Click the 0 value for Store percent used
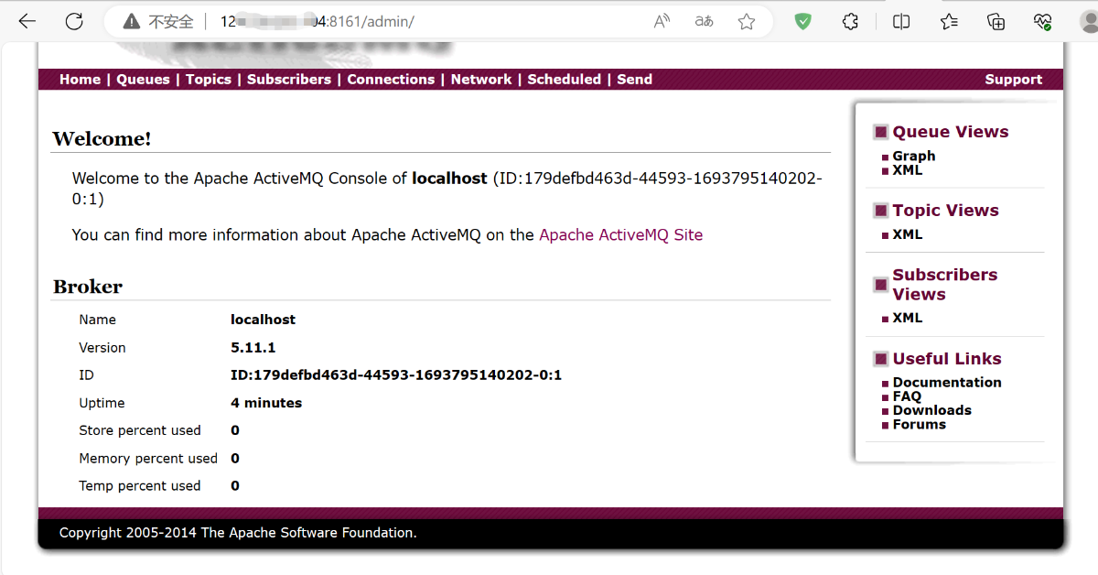Screen dimensions: 1098x575 [x=235, y=430]
